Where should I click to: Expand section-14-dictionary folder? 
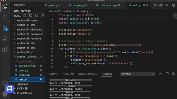(x=28, y=29)
